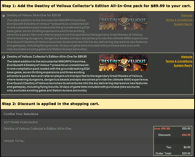The height and width of the screenshot is (157, 195).
Task: Click the Confirm Your Selections header
Action: pyautogui.click(x=21, y=114)
